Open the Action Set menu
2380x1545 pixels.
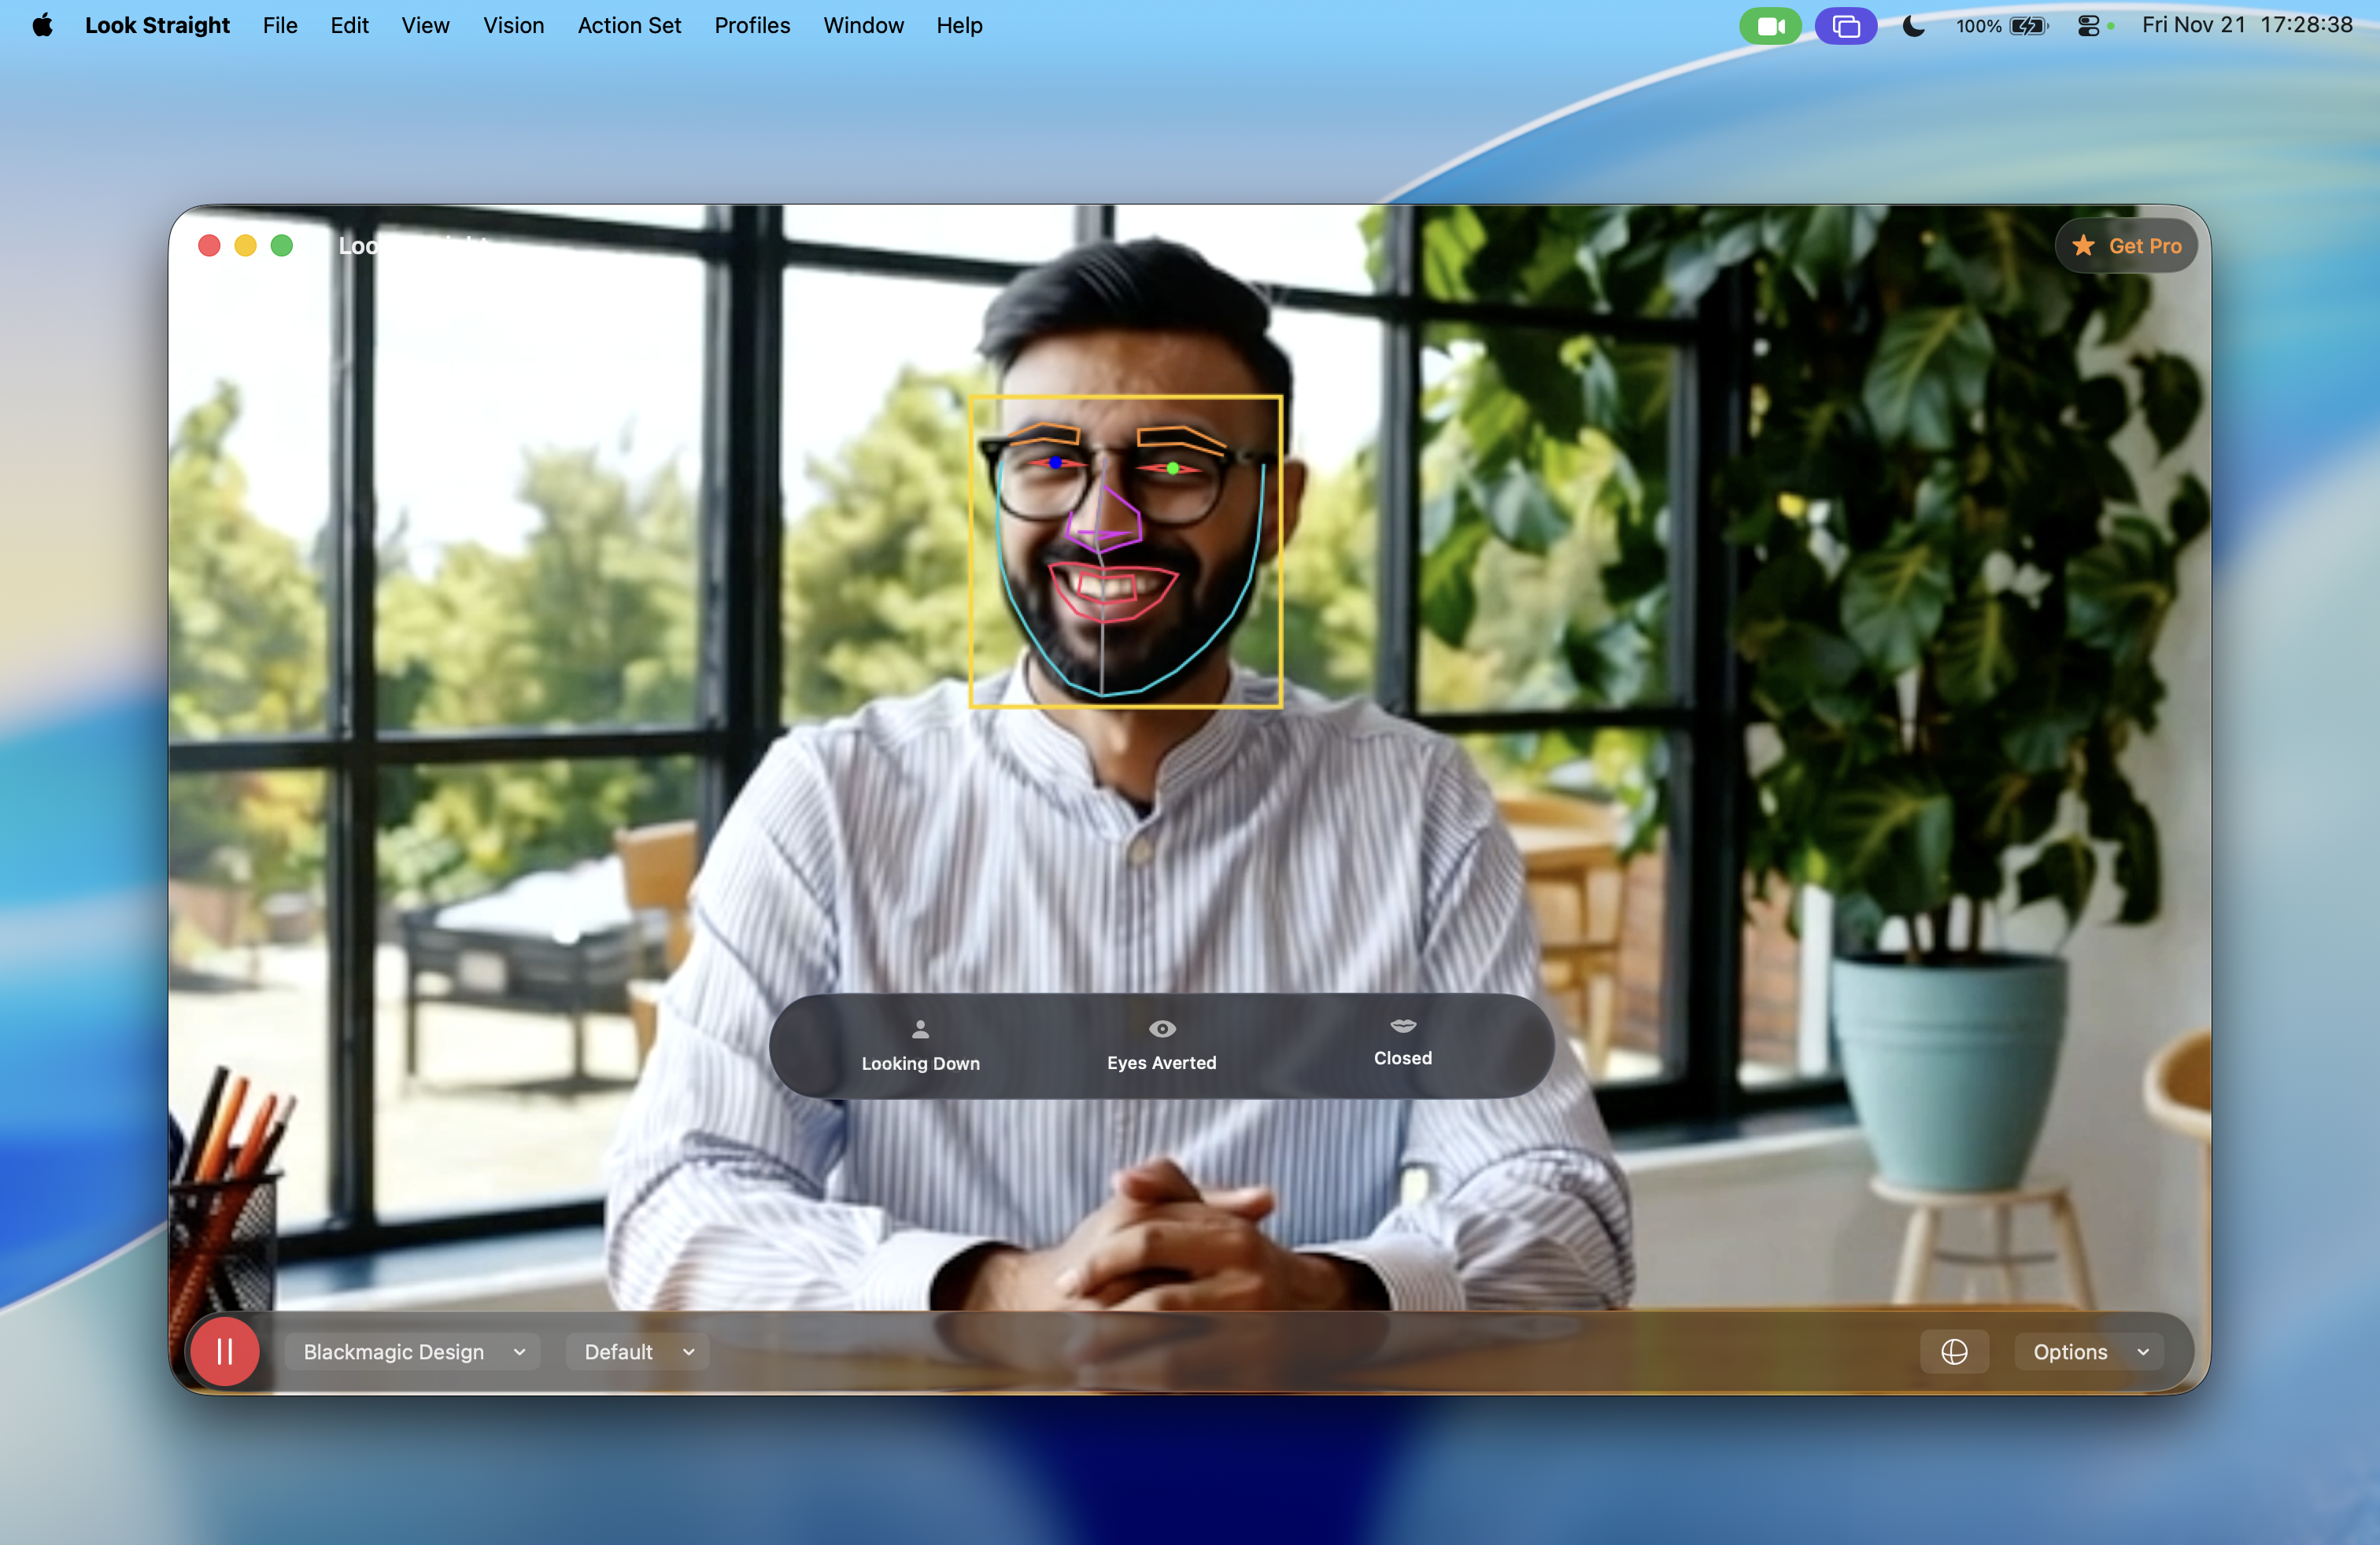[x=629, y=26]
